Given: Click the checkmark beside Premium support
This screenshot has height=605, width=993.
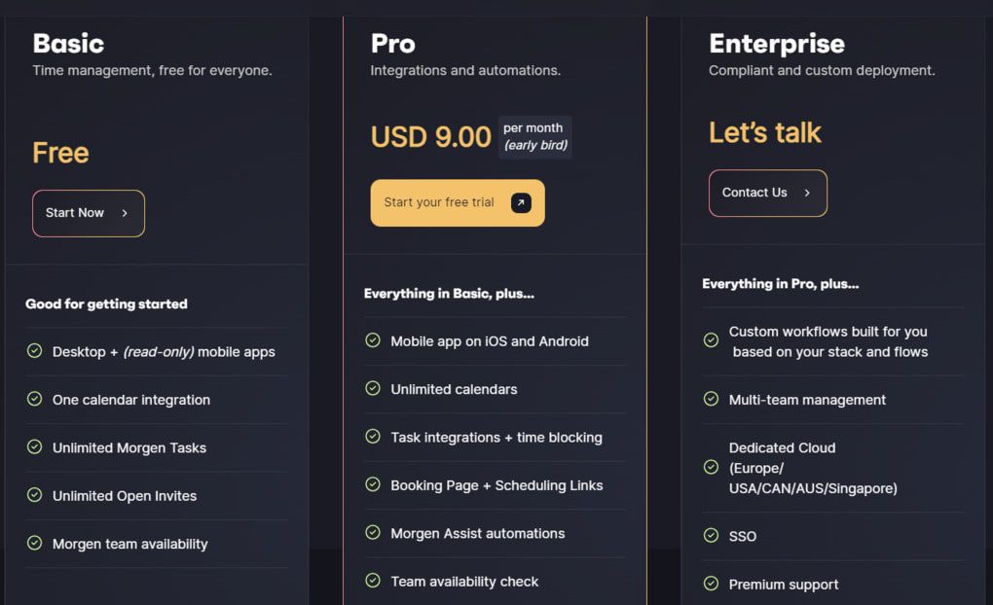Looking at the screenshot, I should click(710, 584).
